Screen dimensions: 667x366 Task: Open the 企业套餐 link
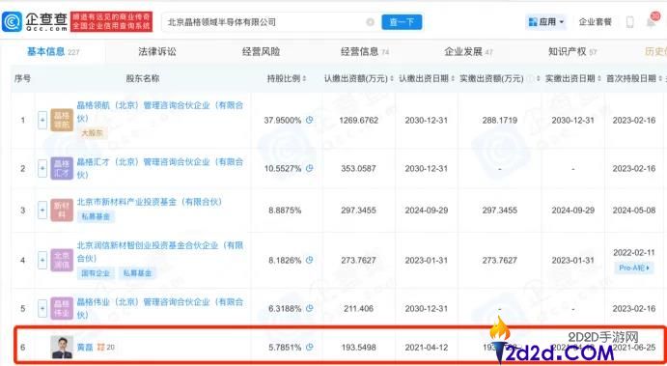pos(596,21)
